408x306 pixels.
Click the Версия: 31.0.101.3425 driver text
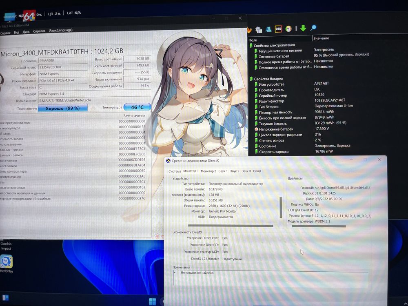click(319, 193)
